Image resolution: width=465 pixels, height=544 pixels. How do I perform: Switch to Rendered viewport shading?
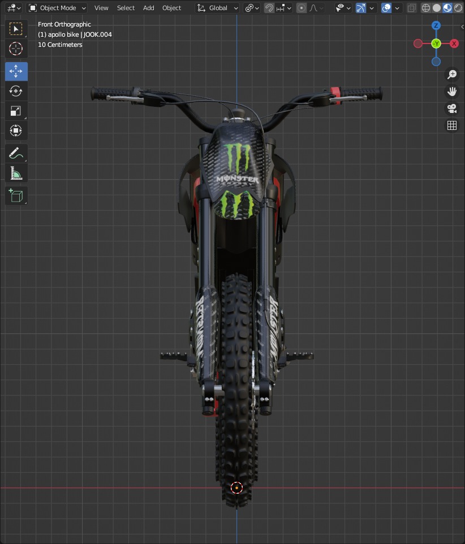coord(458,8)
